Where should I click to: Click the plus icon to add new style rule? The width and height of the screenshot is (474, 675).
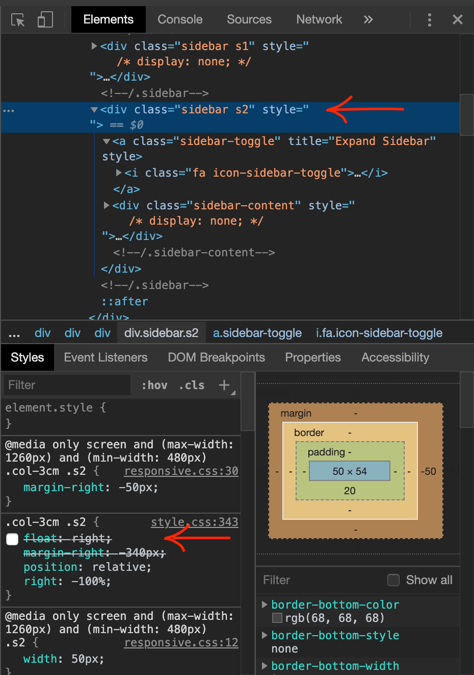[x=224, y=385]
